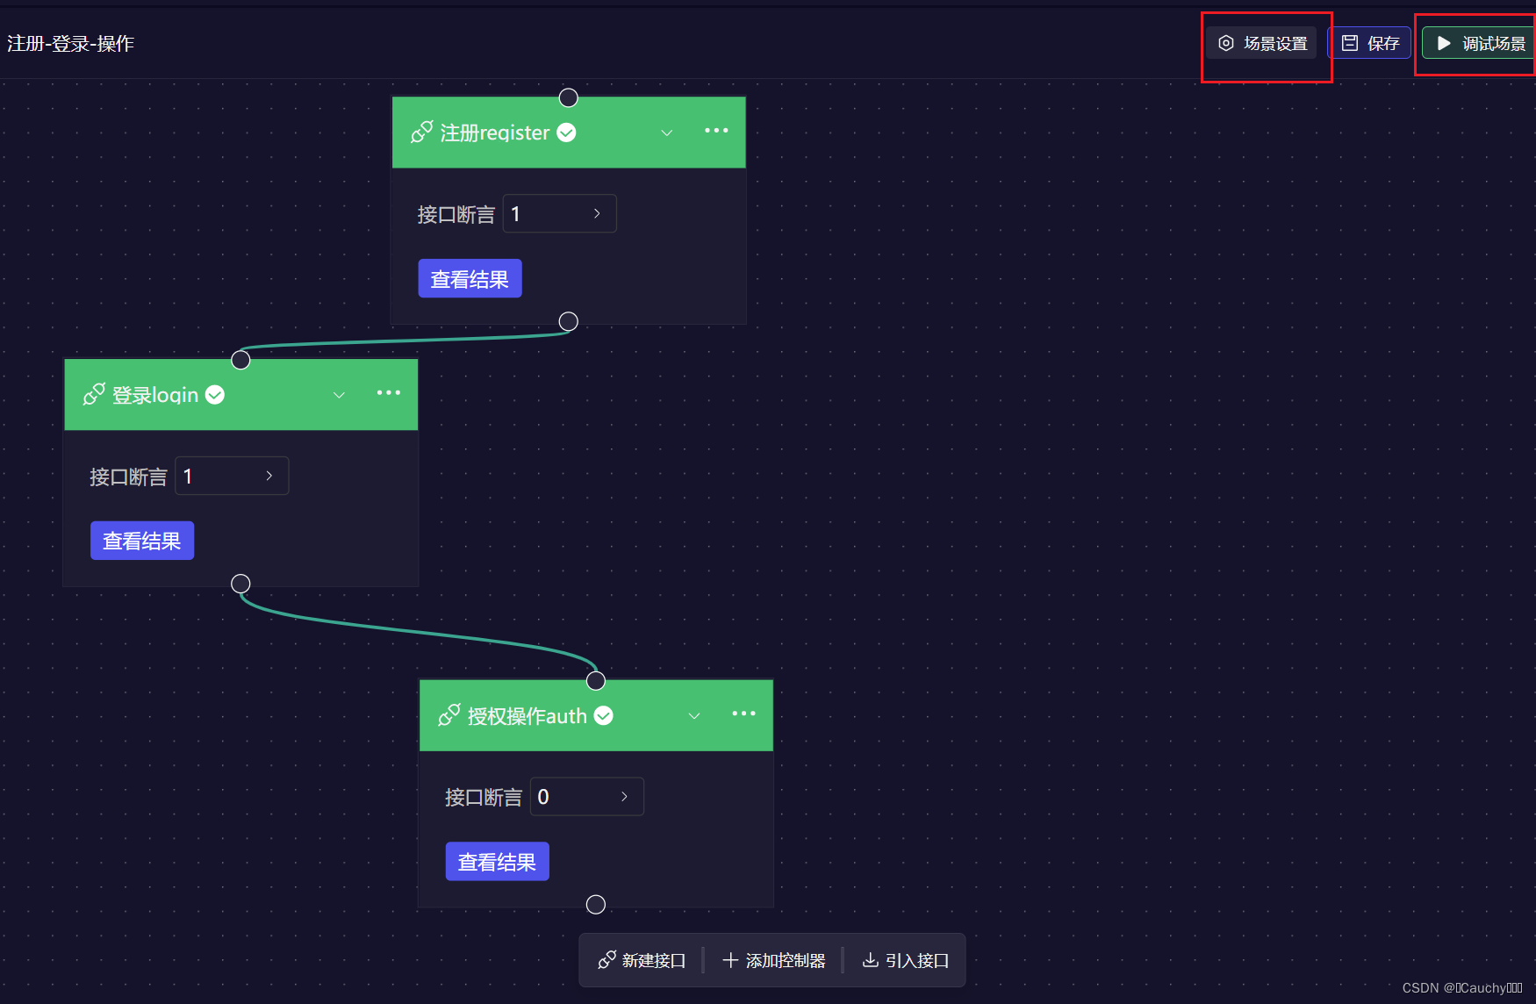Open scene settings (场景设置)

tap(1262, 43)
